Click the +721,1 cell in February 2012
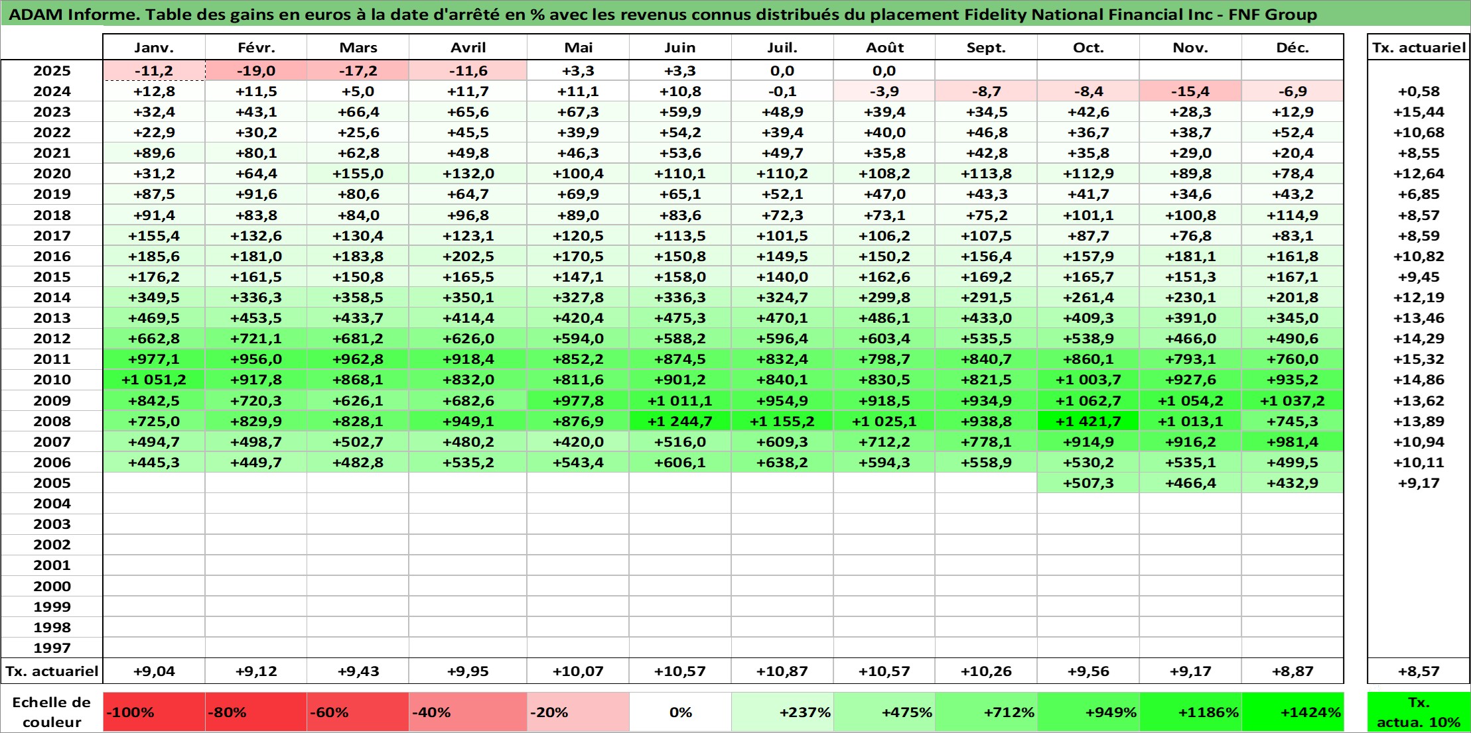1471x733 pixels. coord(256,339)
